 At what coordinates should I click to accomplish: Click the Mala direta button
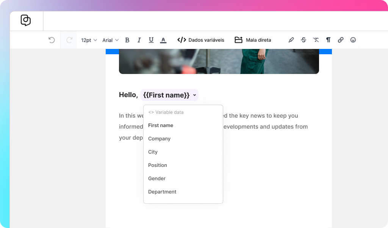(253, 40)
